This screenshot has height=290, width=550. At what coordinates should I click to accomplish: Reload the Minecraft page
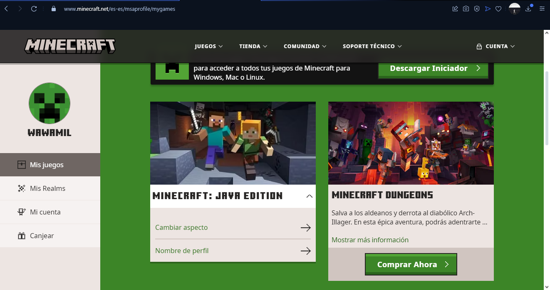[x=34, y=9]
